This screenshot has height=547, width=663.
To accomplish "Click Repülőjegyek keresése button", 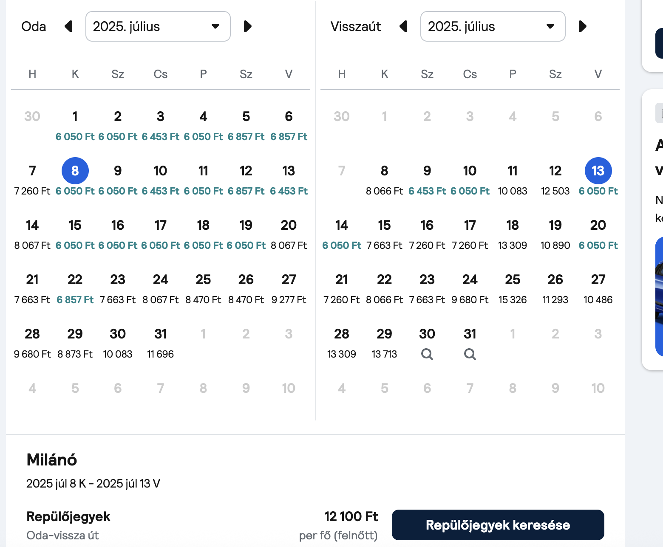I will (498, 525).
